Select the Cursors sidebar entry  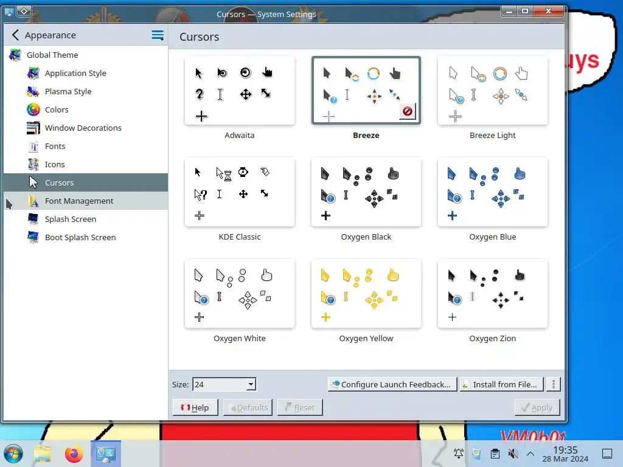pos(86,182)
